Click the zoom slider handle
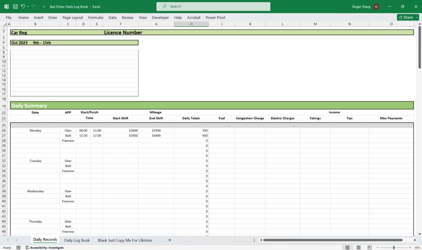422x250 pixels. tap(394, 248)
